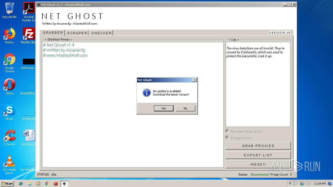The image size is (333, 187).
Task: Minimize the Net Ghost window
Action: click(285, 5)
